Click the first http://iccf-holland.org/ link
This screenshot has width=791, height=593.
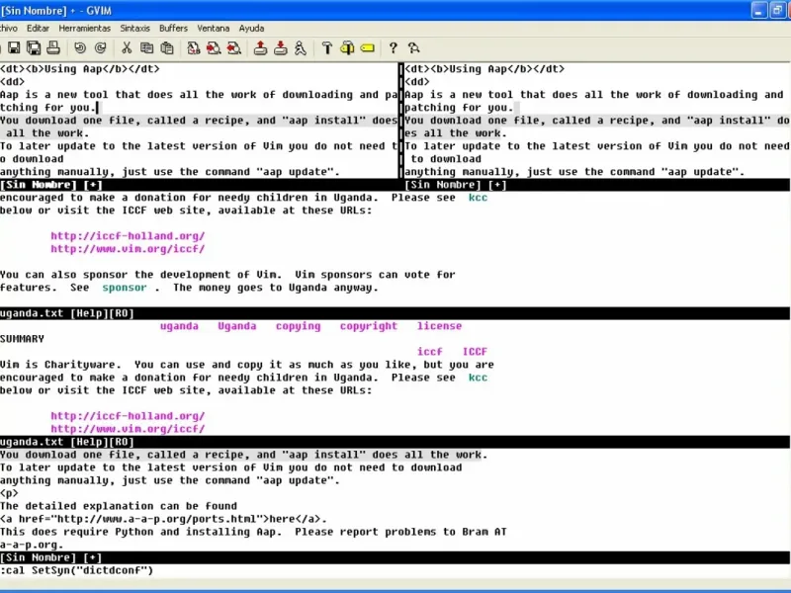(x=128, y=235)
